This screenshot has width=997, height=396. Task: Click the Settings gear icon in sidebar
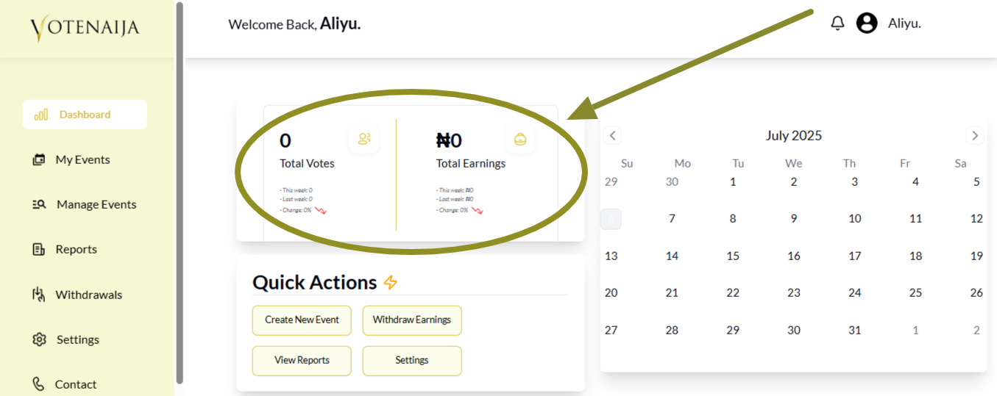(39, 339)
